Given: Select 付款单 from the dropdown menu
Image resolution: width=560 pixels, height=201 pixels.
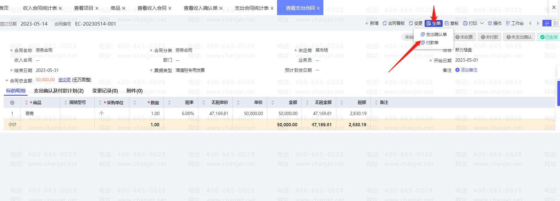Looking at the screenshot, I should tap(430, 43).
